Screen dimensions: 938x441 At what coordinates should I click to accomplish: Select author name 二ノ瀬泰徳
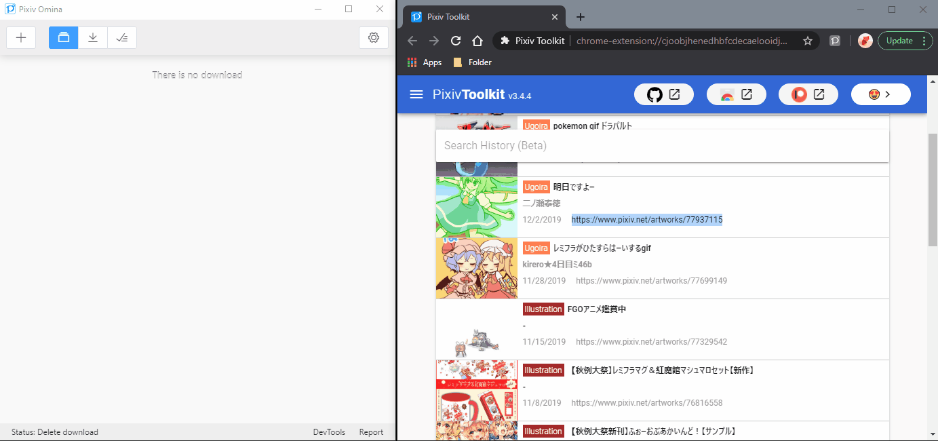pyautogui.click(x=542, y=204)
